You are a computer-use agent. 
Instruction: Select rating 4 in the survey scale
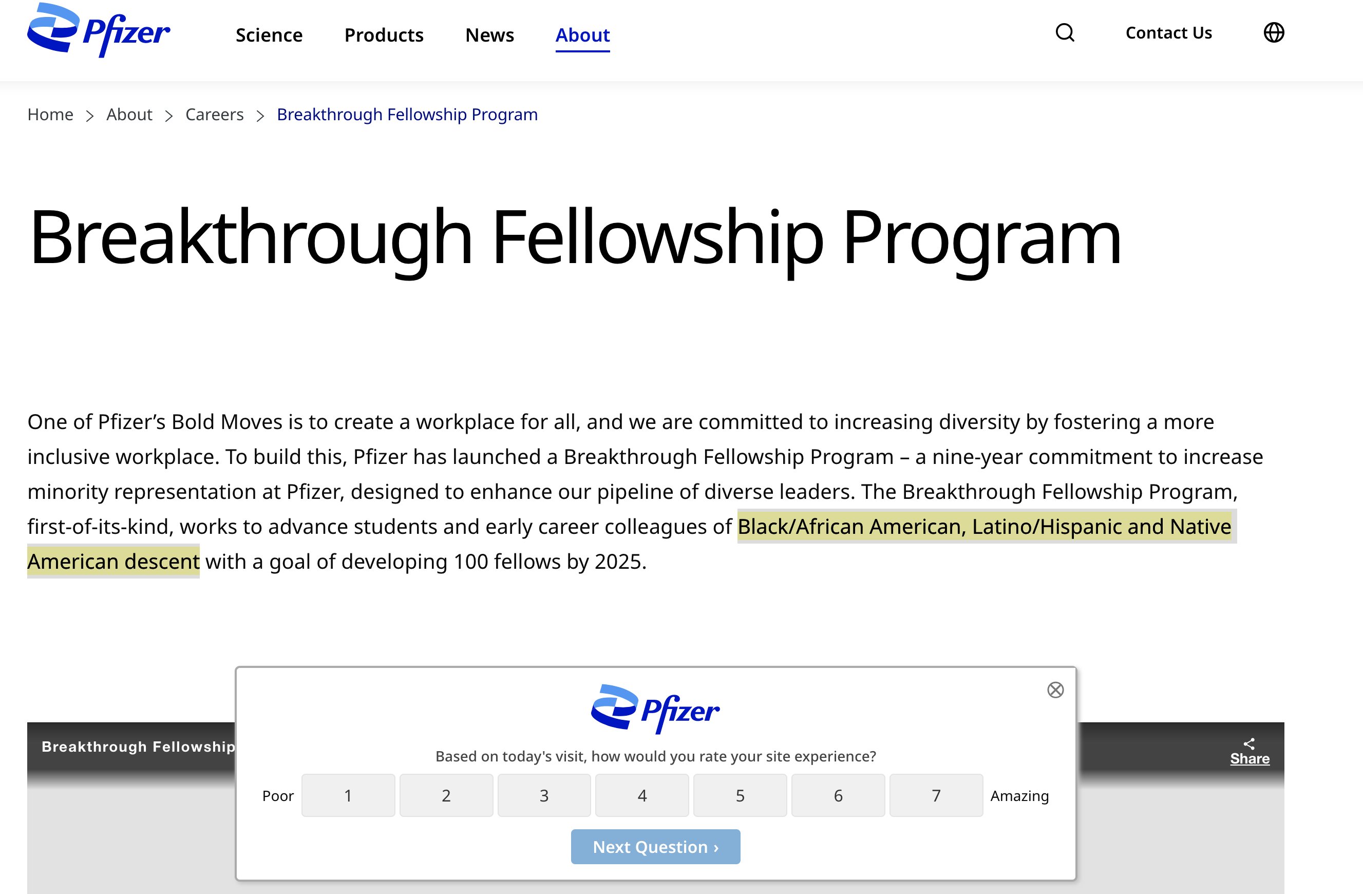point(641,795)
